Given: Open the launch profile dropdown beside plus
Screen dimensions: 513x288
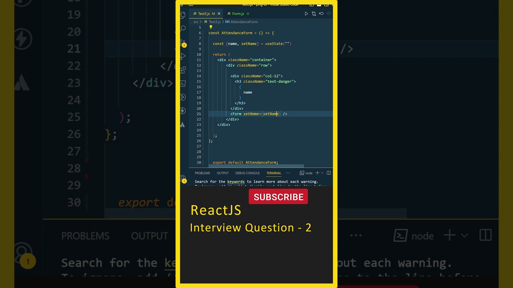Looking at the screenshot, I should 322,173.
